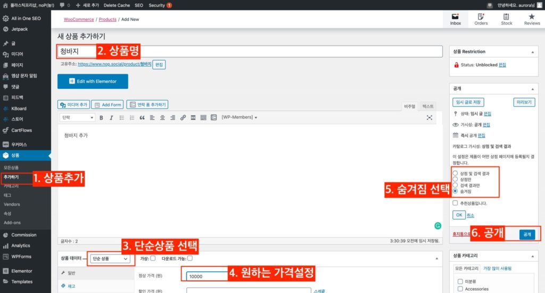Click the Edit with Elementor button
This screenshot has height=293, width=545.
point(93,81)
